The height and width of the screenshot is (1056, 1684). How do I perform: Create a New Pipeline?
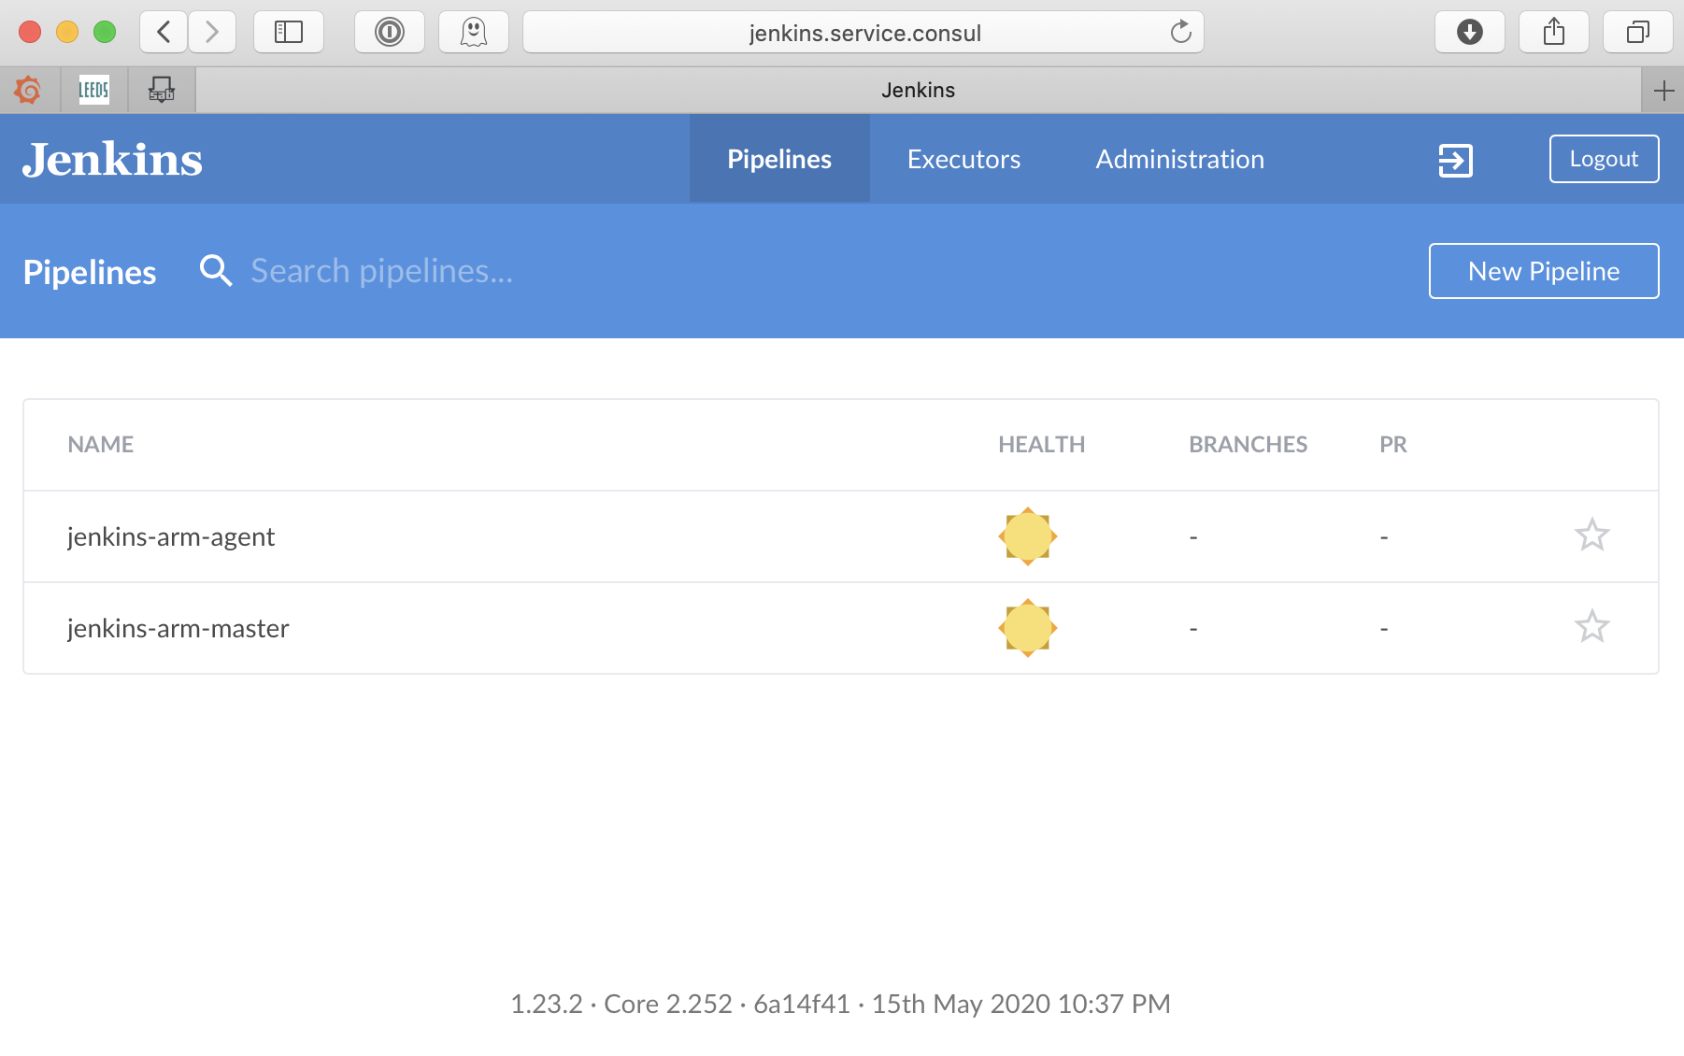(x=1543, y=271)
